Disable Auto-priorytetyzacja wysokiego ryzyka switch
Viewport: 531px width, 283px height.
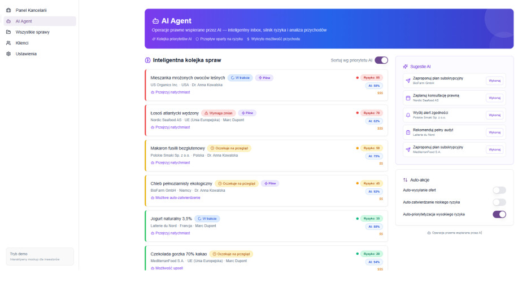(499, 214)
